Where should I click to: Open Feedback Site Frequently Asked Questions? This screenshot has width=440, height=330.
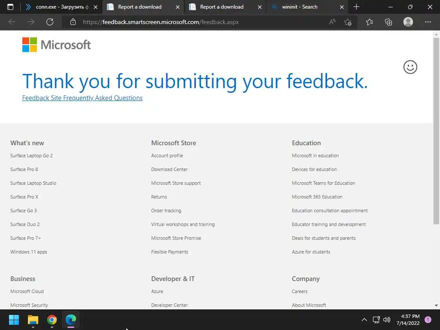tap(82, 98)
